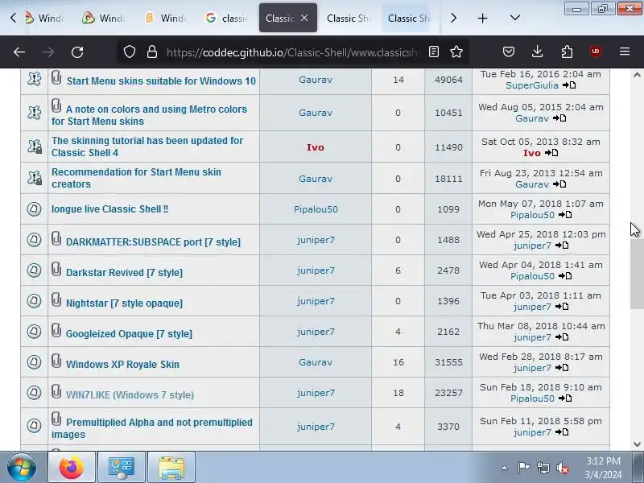Image resolution: width=644 pixels, height=483 pixels.
Task: Open 'Darkstar Revived [7 style]' topic
Action: 124,272
